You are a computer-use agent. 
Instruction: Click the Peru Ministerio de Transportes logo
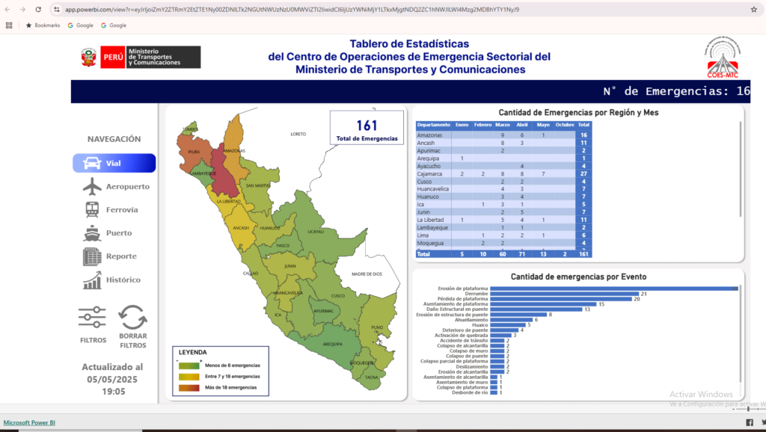pos(141,57)
